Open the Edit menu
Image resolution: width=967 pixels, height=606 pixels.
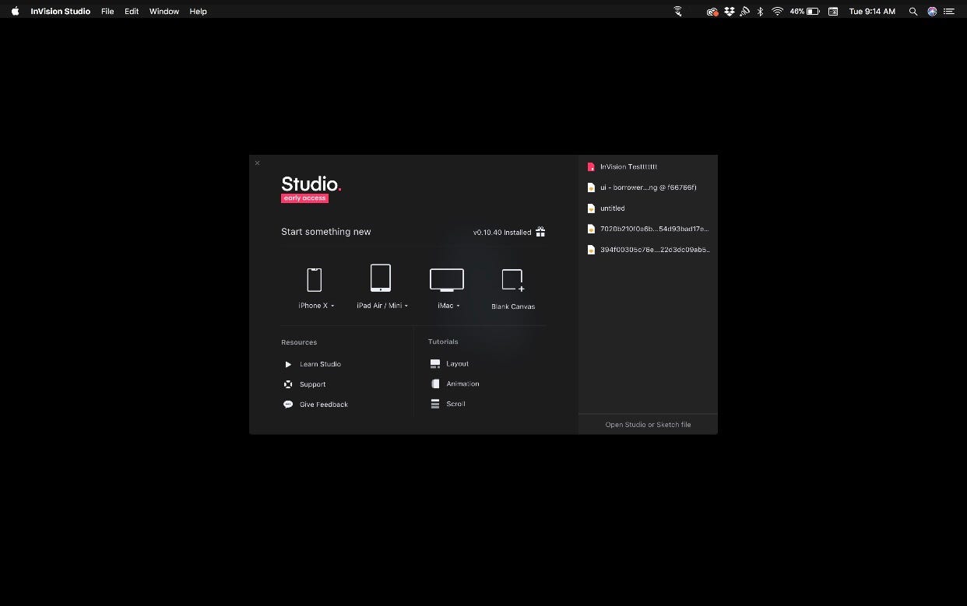point(132,11)
